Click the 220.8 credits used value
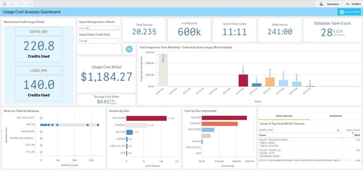This screenshot has width=363, height=170. click(x=39, y=46)
